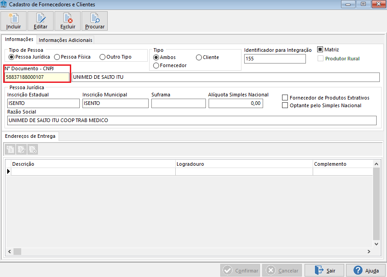
Task: Select Ambos as Tipo
Action: click(x=164, y=58)
